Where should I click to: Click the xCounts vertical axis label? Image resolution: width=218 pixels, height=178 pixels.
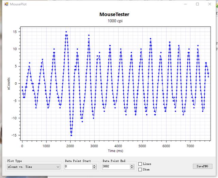(9, 84)
